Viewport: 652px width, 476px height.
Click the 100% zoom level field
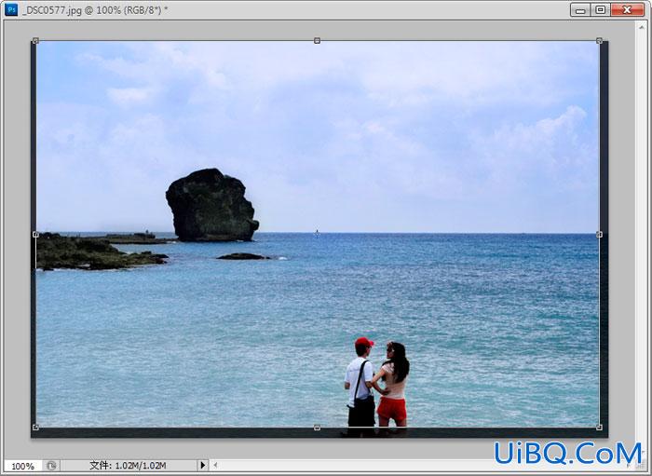point(23,466)
